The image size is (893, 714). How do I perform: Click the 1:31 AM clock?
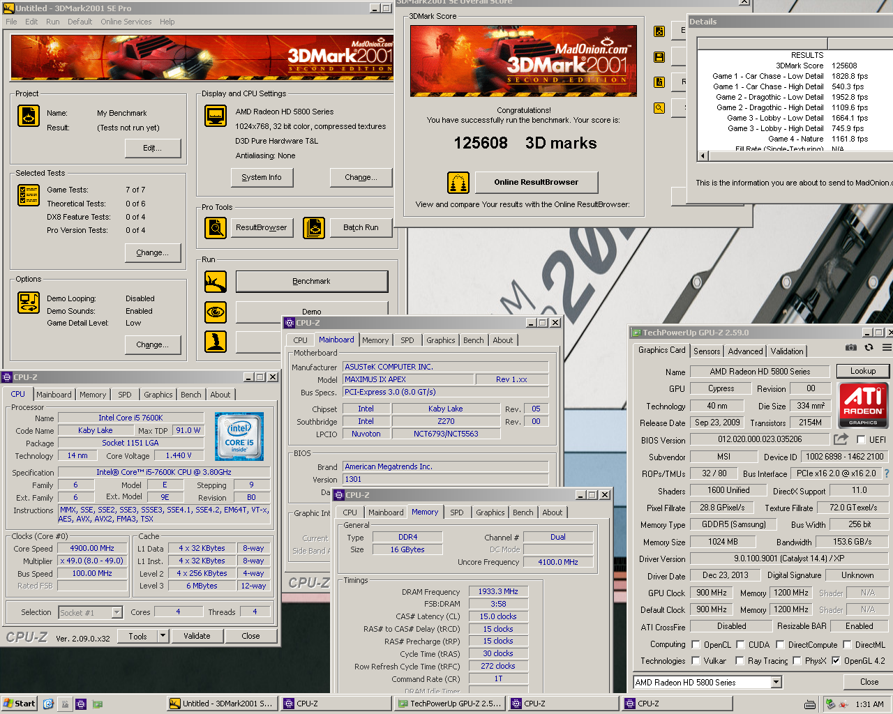[869, 704]
